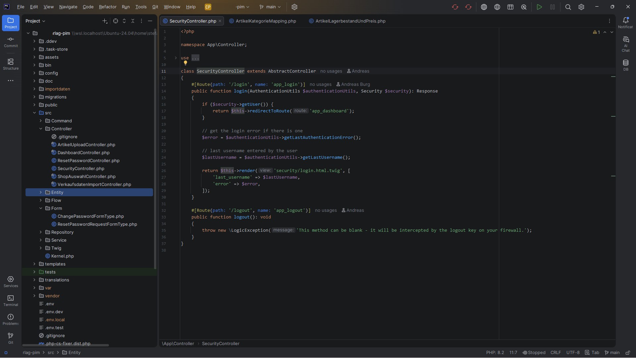Click the add new file plus icon

(105, 21)
